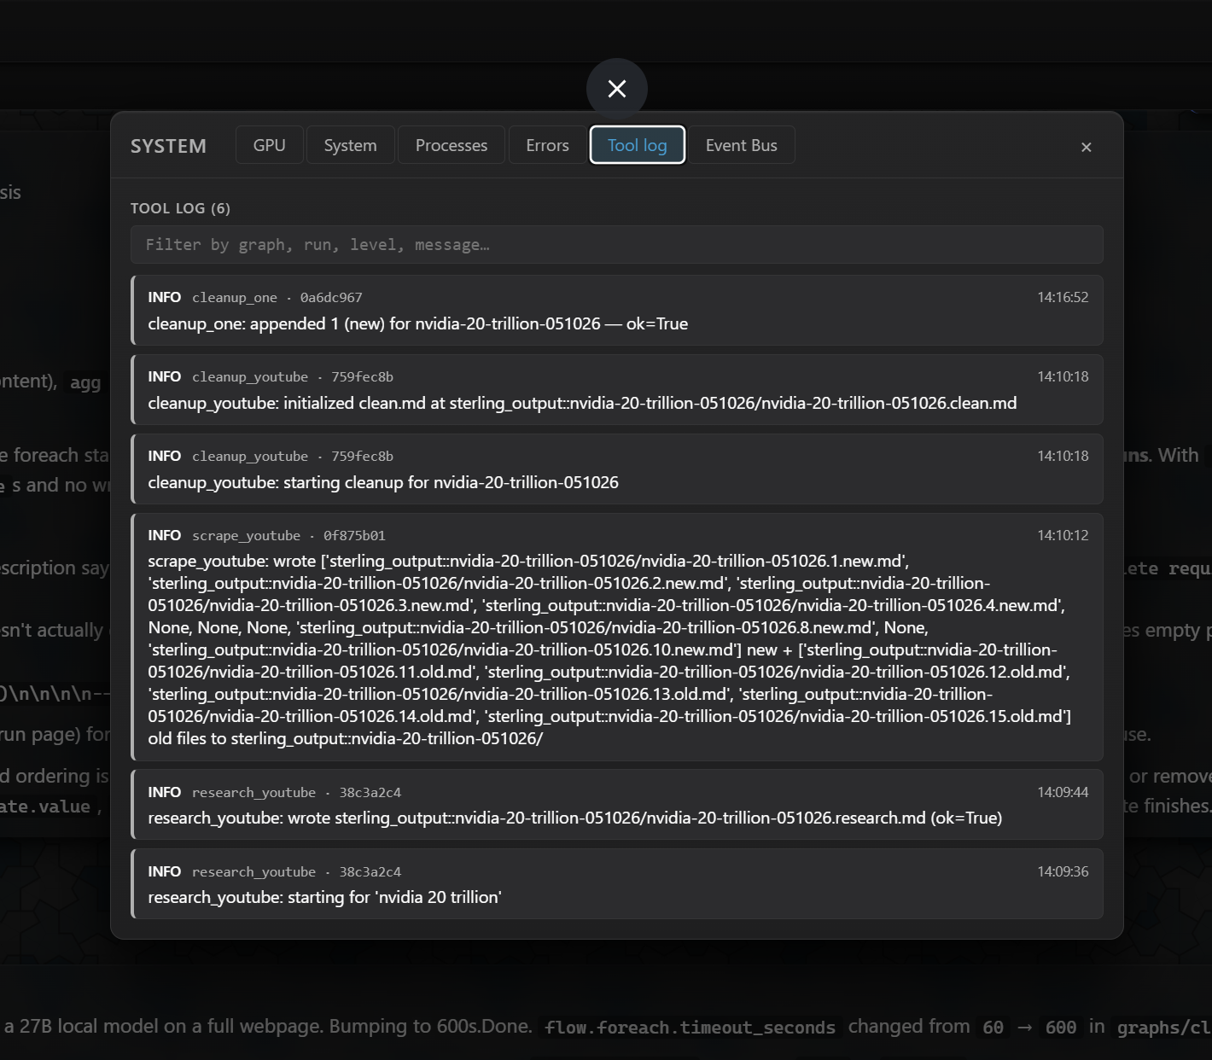Select the cleanup_one appended log entry
The height and width of the screenshot is (1060, 1212).
(x=617, y=311)
